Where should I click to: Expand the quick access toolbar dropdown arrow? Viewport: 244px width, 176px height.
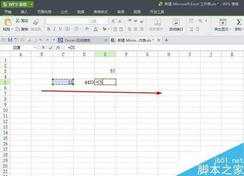54,40
